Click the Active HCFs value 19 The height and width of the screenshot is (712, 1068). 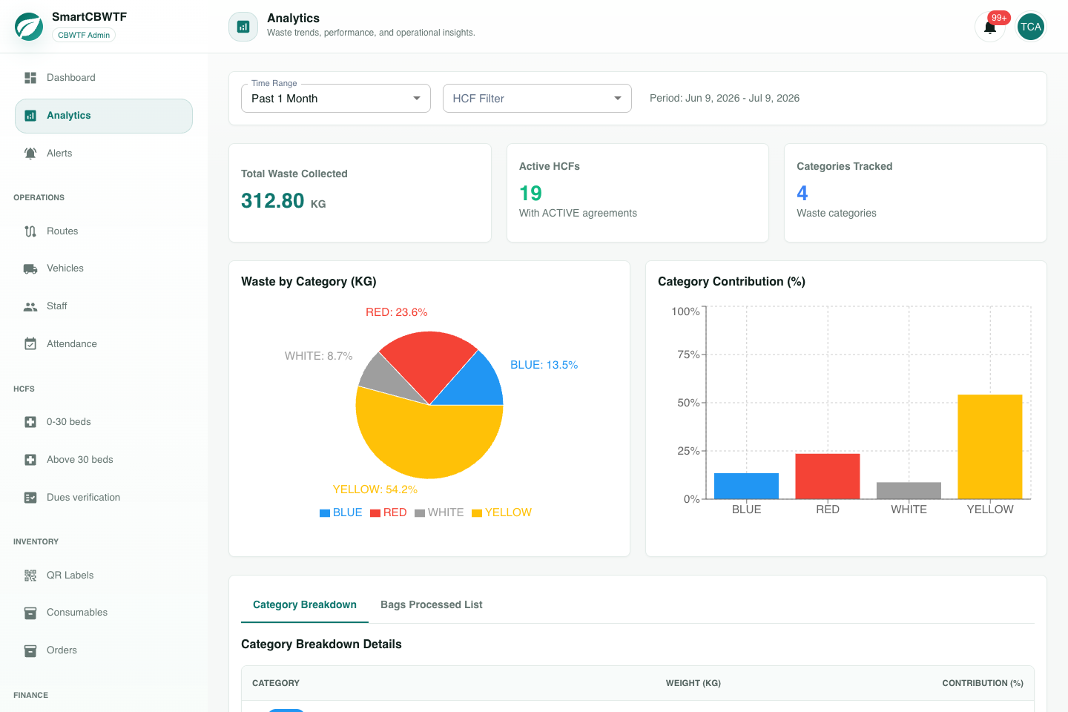coord(530,194)
